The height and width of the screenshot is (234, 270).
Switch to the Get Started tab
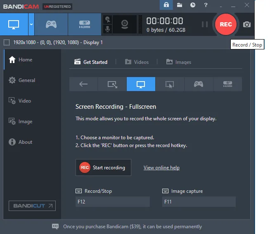click(x=91, y=62)
